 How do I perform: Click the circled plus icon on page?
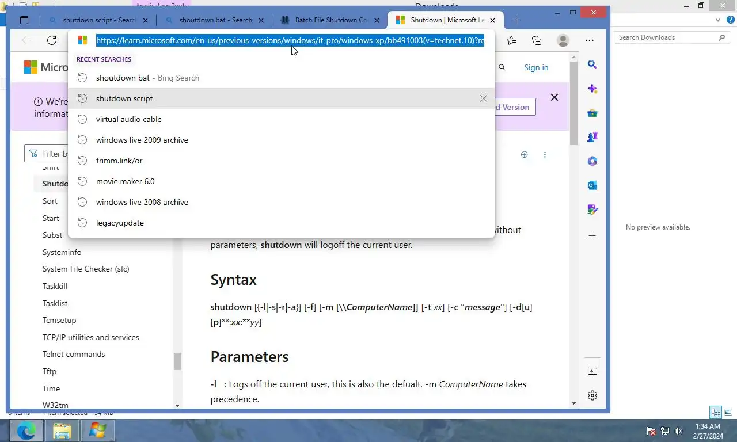coord(524,154)
